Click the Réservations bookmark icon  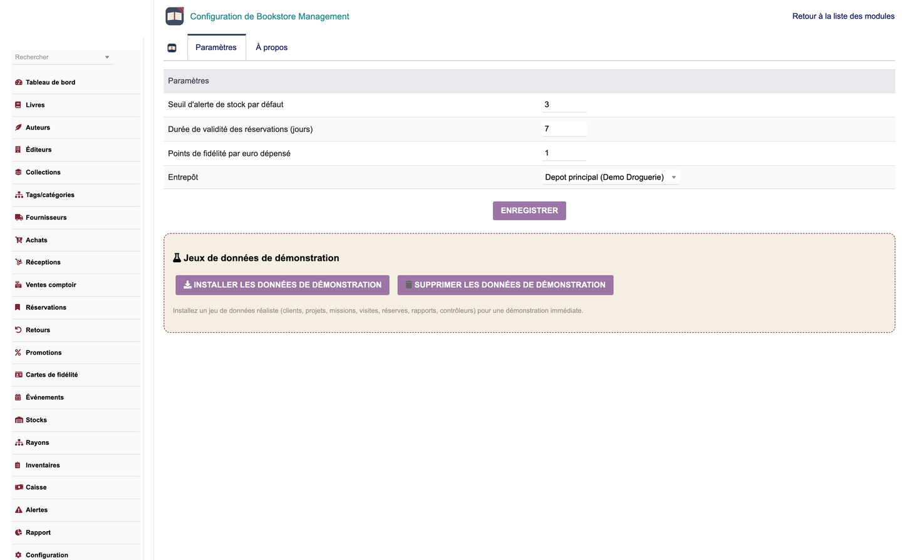tap(18, 307)
